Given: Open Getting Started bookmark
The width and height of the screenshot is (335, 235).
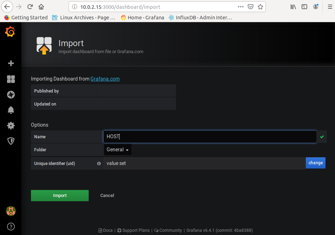Looking at the screenshot, I should [x=26, y=18].
